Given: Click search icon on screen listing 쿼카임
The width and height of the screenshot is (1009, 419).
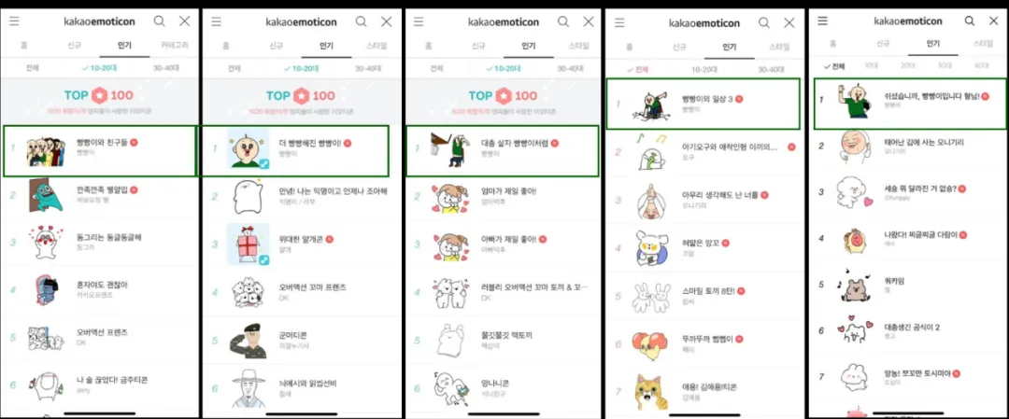Looking at the screenshot, I should [970, 21].
